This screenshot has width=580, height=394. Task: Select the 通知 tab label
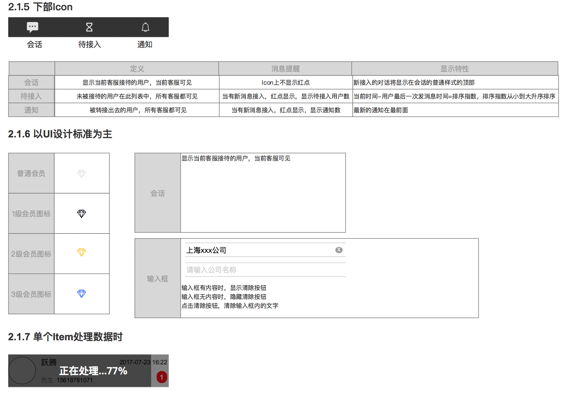(145, 44)
